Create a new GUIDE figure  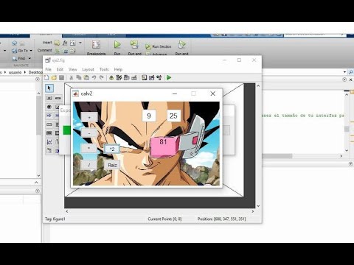click(x=46, y=78)
